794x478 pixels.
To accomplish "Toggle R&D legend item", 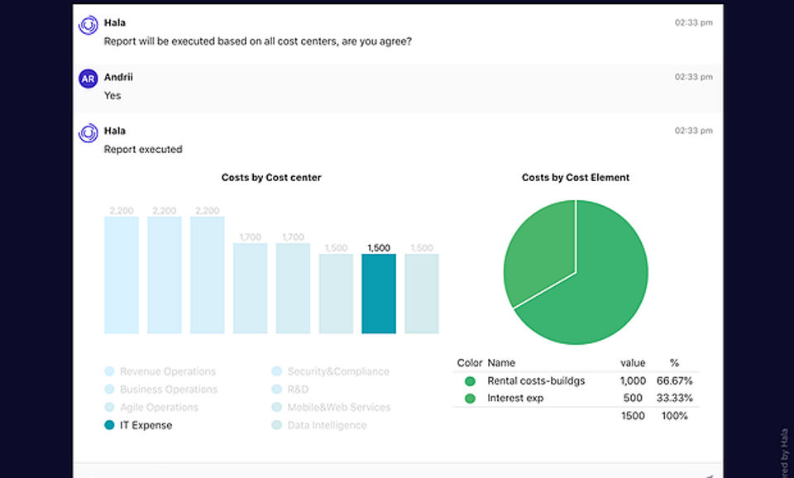I will point(290,390).
